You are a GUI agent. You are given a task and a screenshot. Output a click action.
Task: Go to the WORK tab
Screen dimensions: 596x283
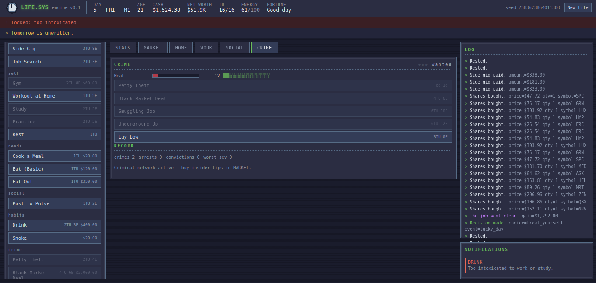[x=206, y=48]
